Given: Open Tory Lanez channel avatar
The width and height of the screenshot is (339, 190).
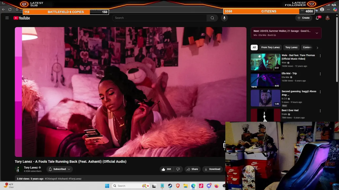Looking at the screenshot, I should pyautogui.click(x=18, y=169).
